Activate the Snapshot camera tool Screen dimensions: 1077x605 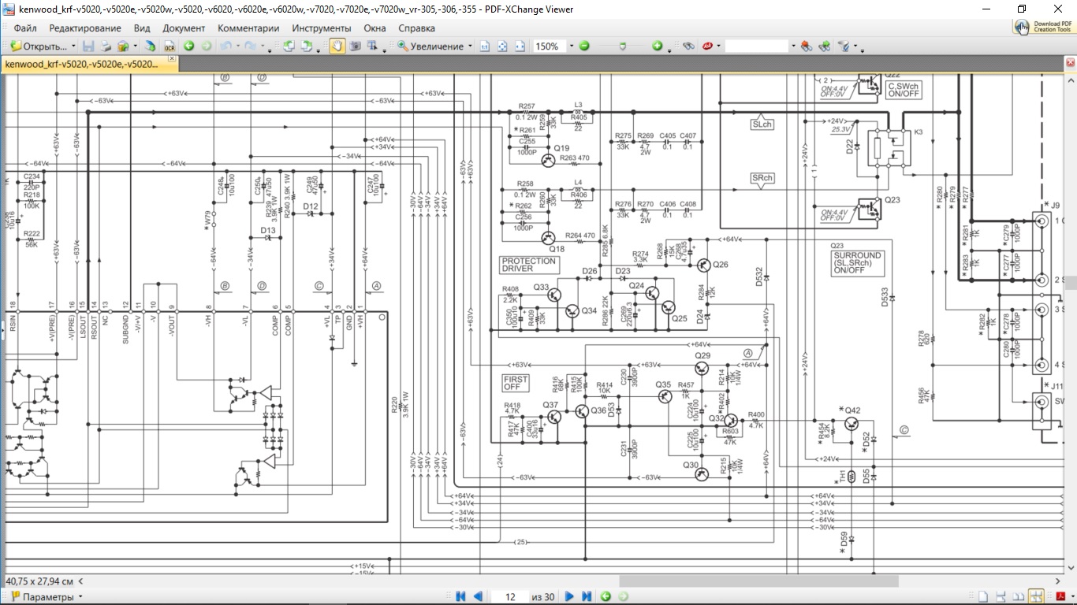click(355, 46)
